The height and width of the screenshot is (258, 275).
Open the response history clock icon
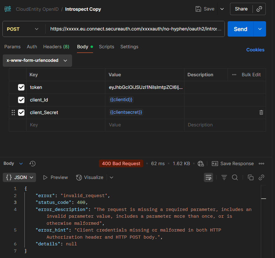pyautogui.click(x=32, y=164)
